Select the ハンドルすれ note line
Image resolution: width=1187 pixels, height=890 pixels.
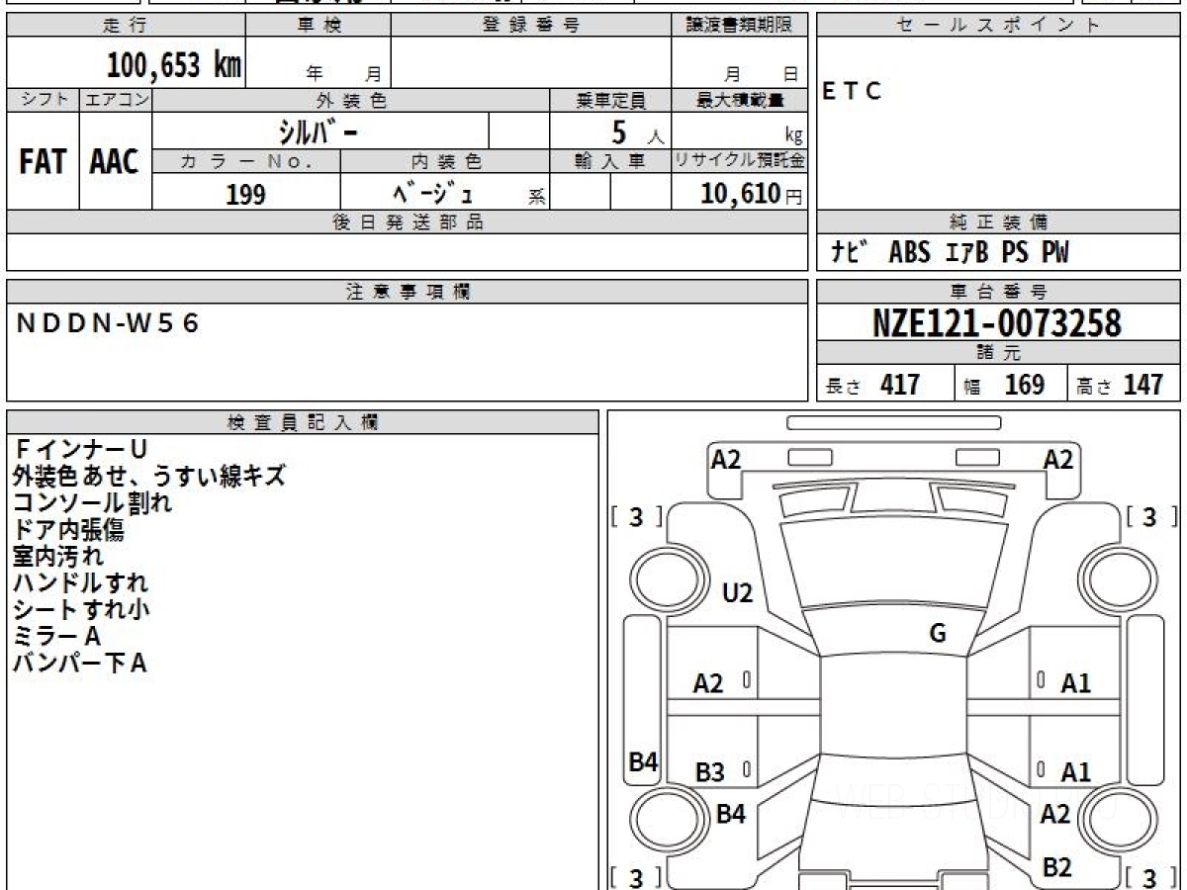(80, 583)
